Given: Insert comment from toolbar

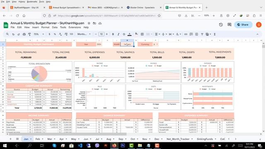Looking at the screenshot, I should click(191, 34).
